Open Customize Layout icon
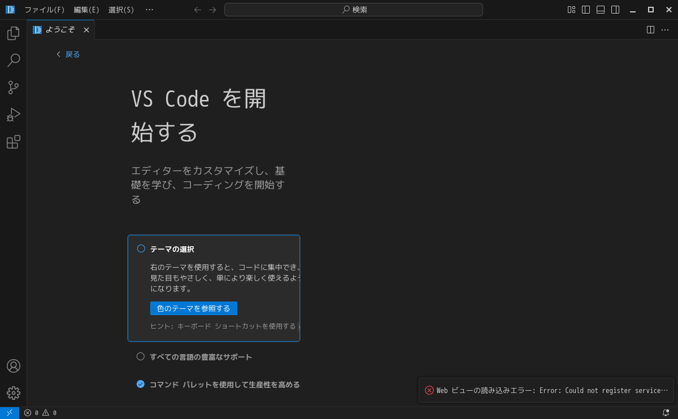678x419 pixels. click(571, 10)
